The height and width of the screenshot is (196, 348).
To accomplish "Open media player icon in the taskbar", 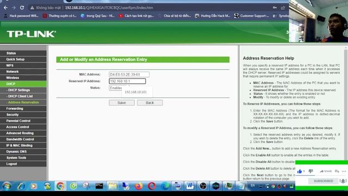I will coord(34,186).
